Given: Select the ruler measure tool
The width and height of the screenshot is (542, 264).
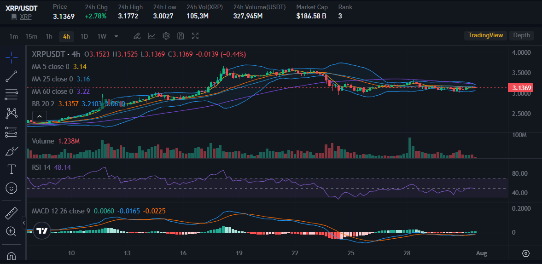Looking at the screenshot, I should coord(12,213).
